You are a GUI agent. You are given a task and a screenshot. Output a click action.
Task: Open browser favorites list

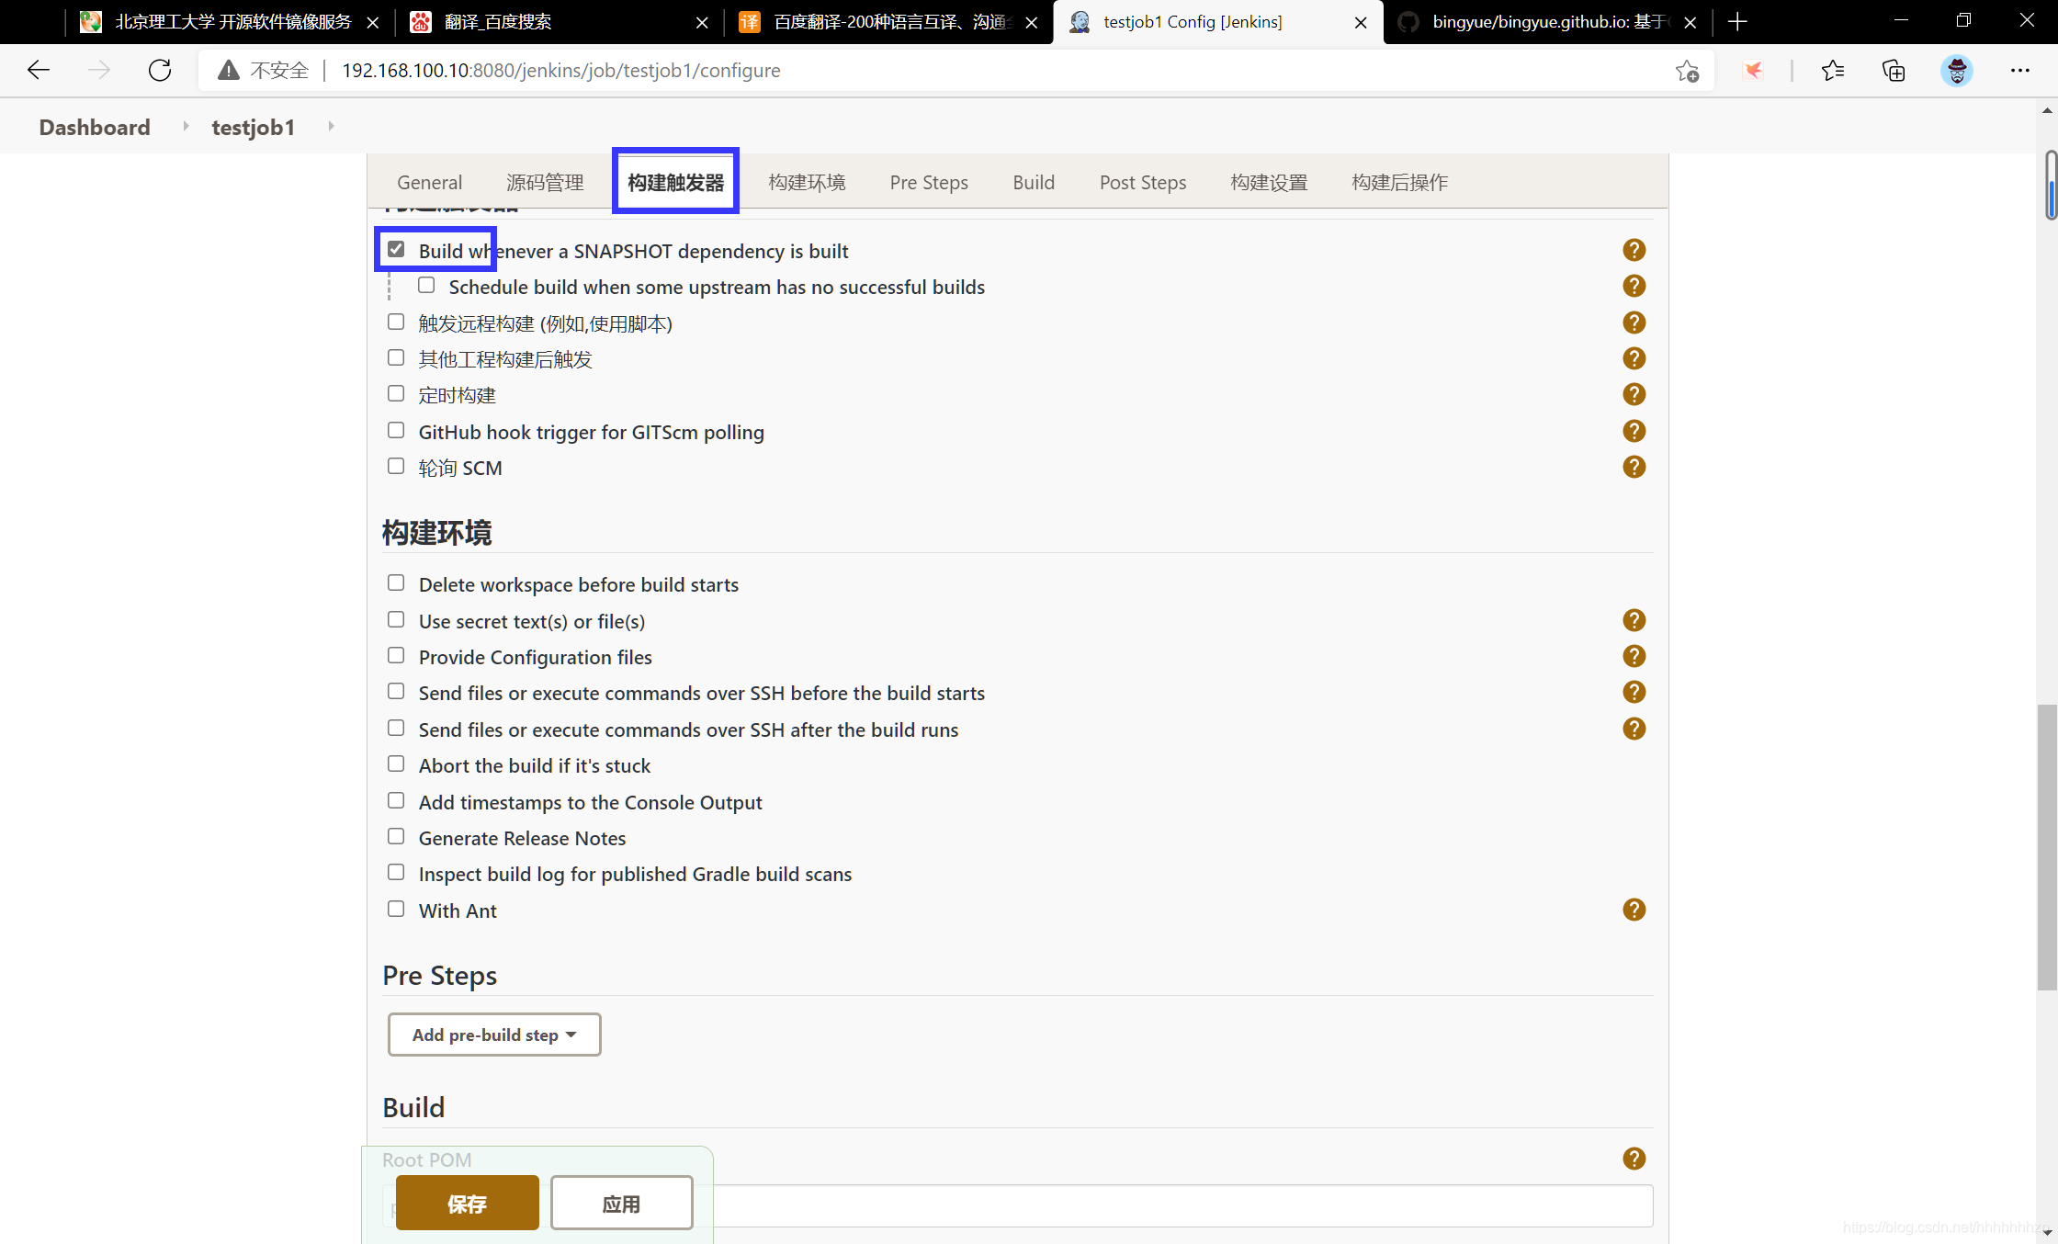point(1833,71)
